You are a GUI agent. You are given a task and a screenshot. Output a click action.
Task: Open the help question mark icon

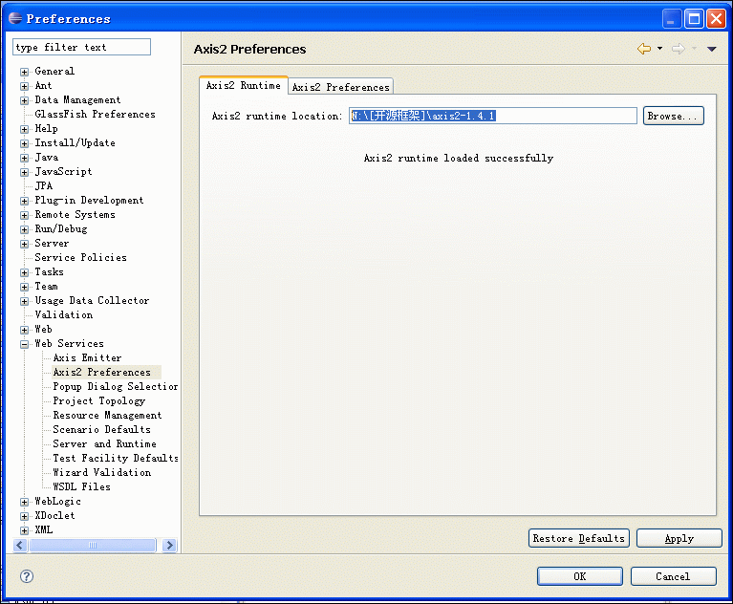(27, 576)
